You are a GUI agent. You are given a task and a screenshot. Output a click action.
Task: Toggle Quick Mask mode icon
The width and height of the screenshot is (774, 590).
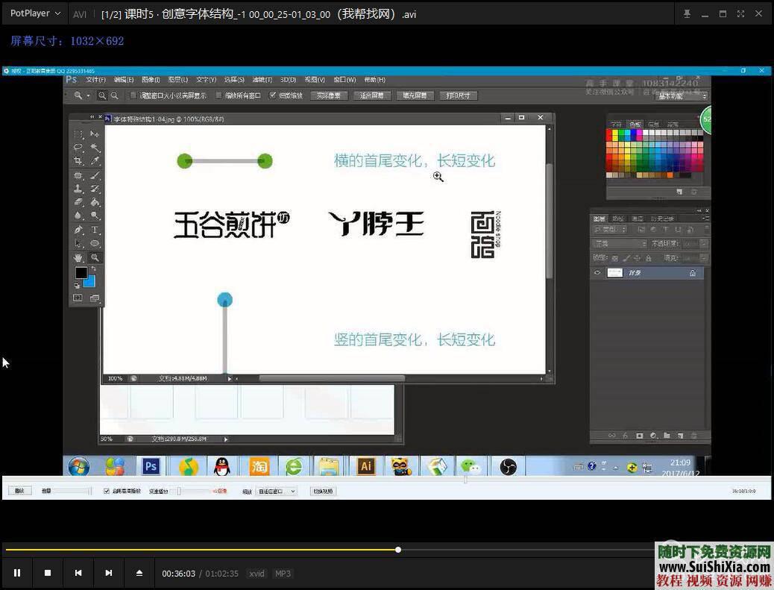(78, 298)
